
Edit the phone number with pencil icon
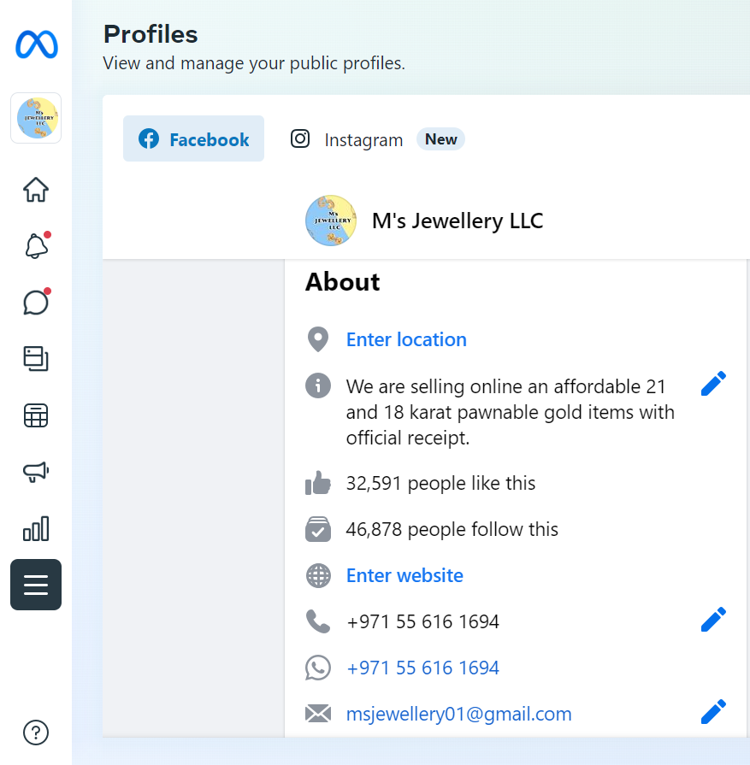pos(713,620)
